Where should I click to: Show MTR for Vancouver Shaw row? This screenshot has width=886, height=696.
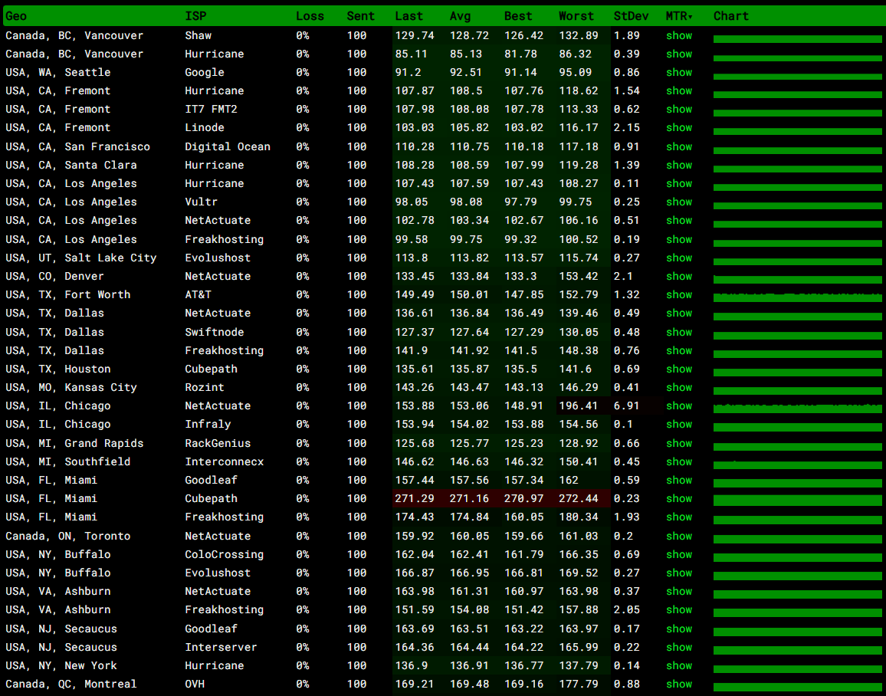(x=678, y=35)
